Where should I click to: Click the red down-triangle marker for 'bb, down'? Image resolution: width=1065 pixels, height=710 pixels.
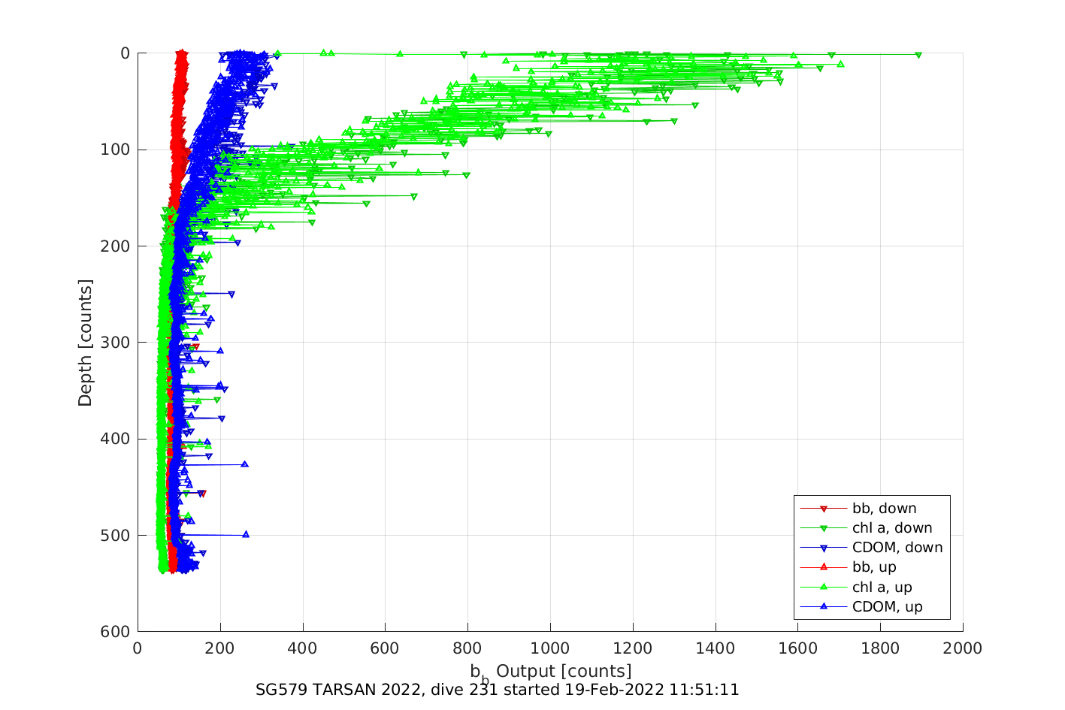(x=824, y=509)
